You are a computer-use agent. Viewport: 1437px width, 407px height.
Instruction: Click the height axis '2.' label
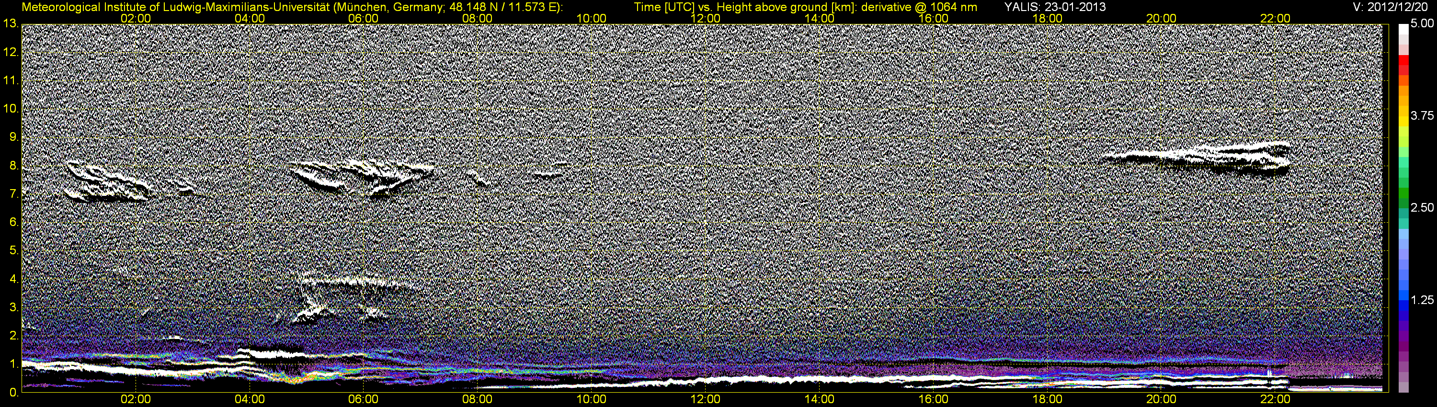click(x=14, y=336)
